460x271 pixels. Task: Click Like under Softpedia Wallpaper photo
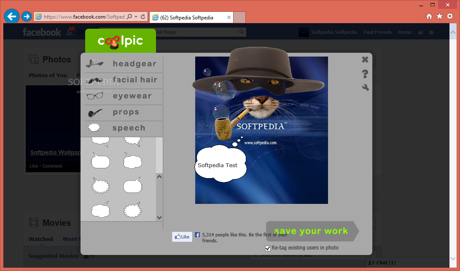[34, 166]
